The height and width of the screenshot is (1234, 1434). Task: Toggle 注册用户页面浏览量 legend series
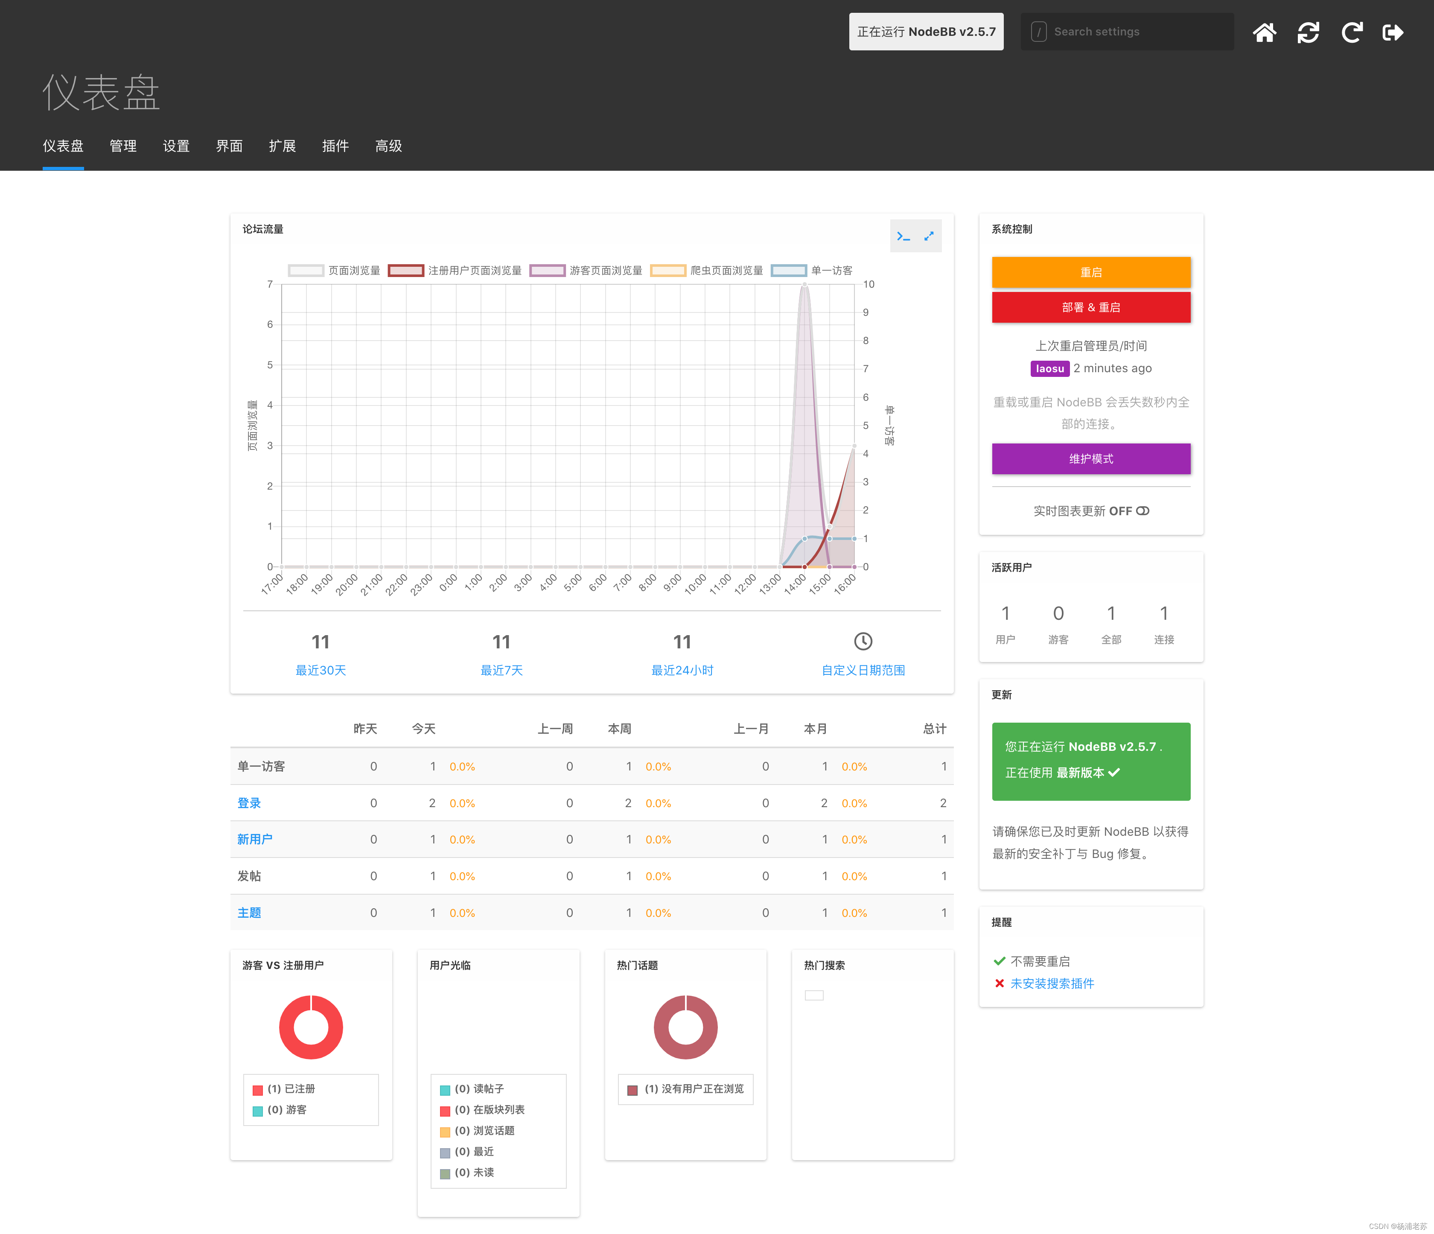tap(455, 271)
